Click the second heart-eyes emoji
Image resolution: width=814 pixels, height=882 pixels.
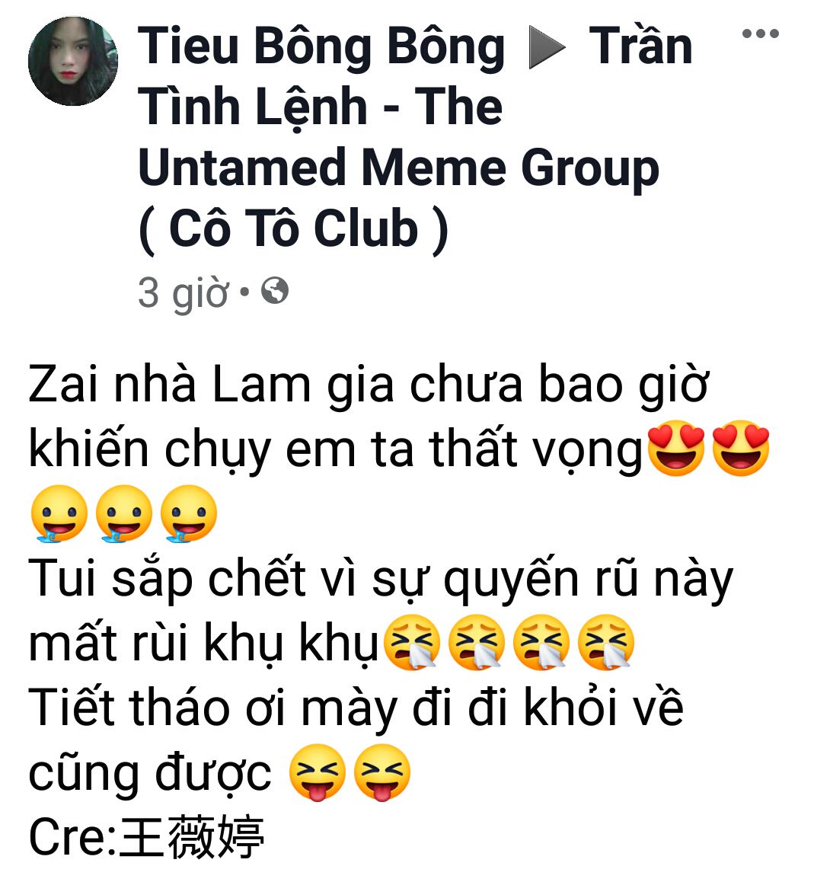[741, 449]
